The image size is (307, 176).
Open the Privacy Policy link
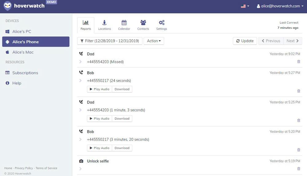24,168
